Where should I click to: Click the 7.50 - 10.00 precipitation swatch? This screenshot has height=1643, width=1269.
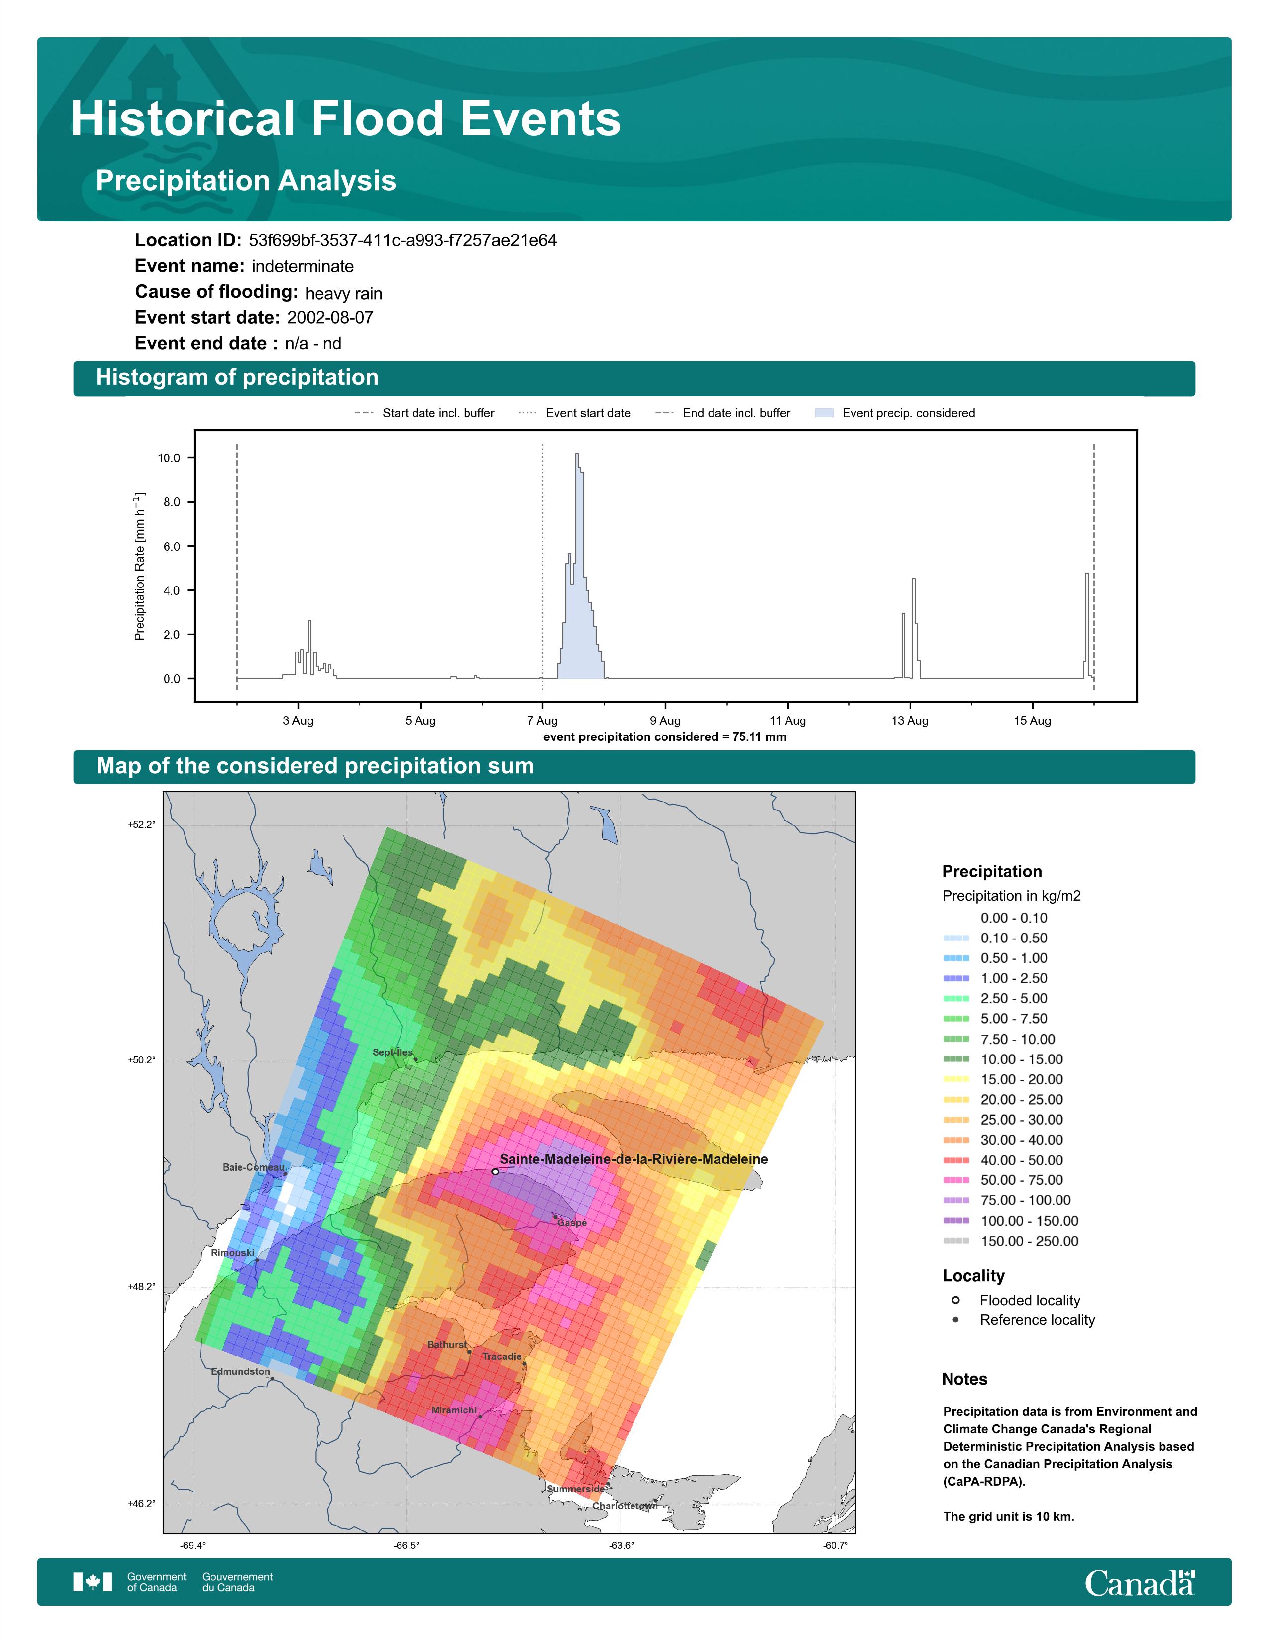pyautogui.click(x=955, y=1039)
